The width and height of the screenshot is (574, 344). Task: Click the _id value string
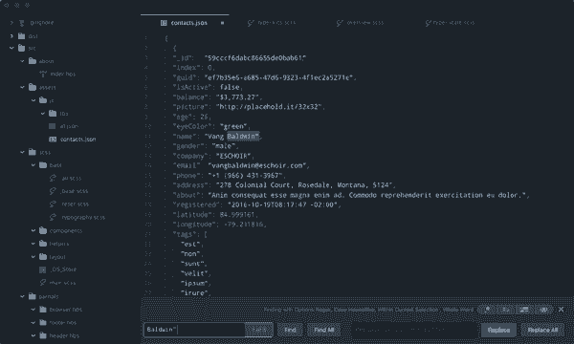[255, 57]
